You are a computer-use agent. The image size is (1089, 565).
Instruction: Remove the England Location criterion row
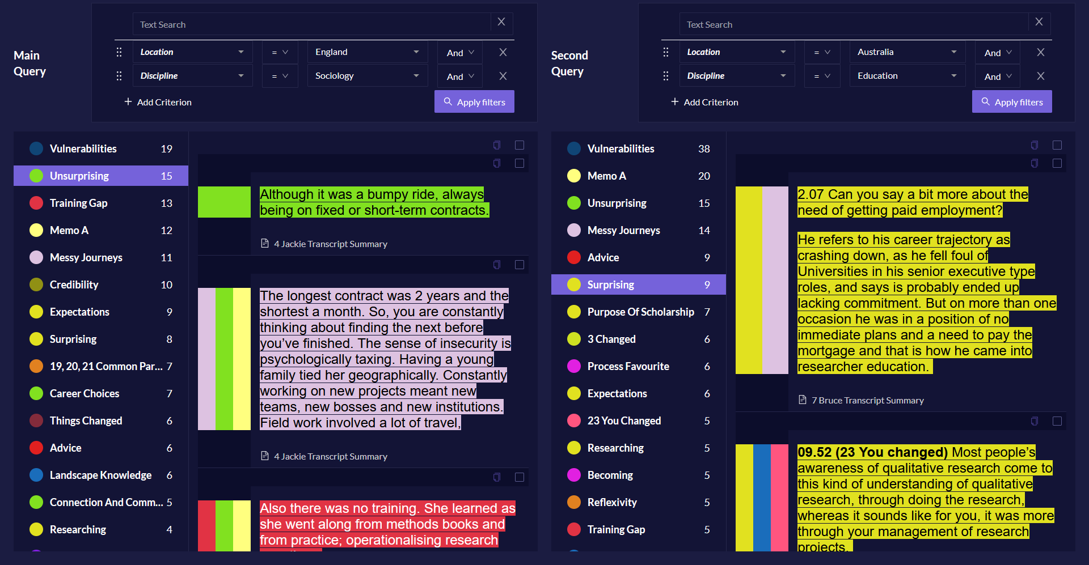point(503,52)
